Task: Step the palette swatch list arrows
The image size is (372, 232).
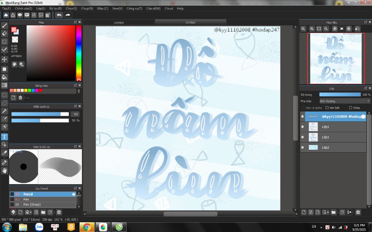Action: point(79,91)
